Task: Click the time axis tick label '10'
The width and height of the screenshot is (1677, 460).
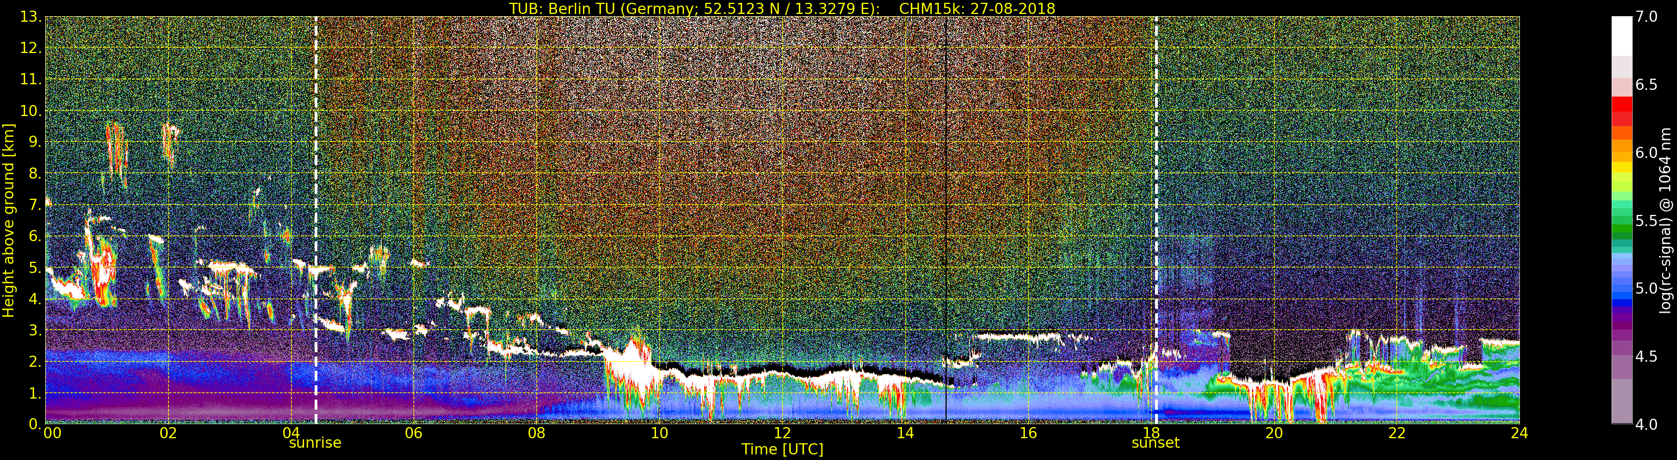Action: click(x=659, y=433)
